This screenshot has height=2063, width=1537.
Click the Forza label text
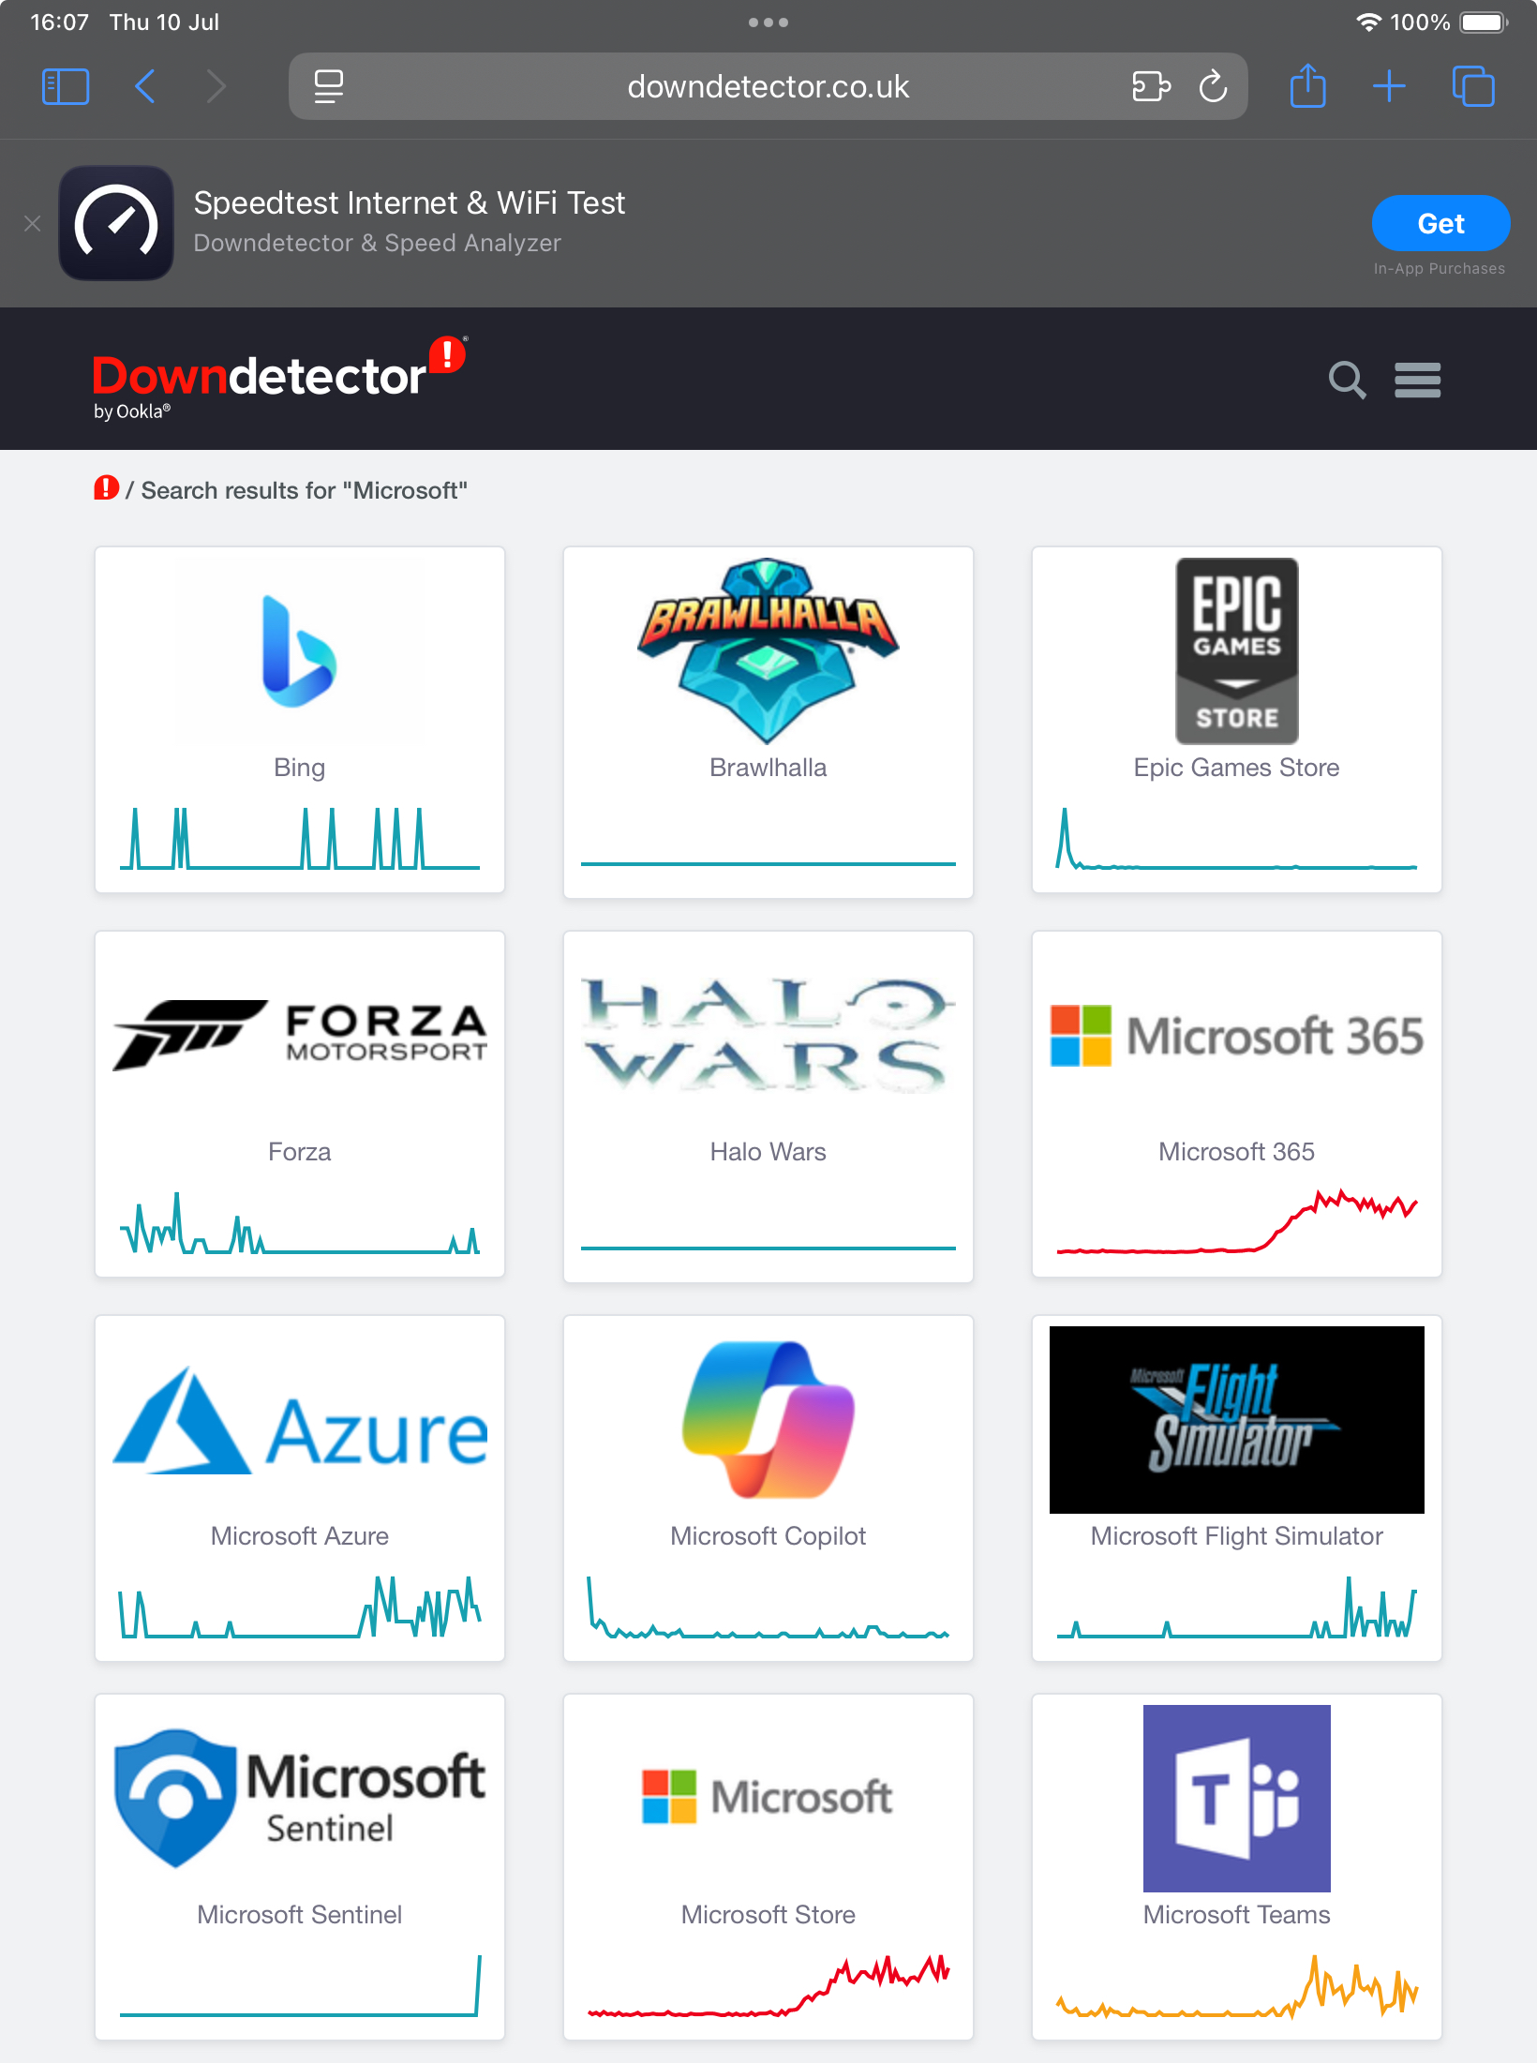(x=300, y=1152)
